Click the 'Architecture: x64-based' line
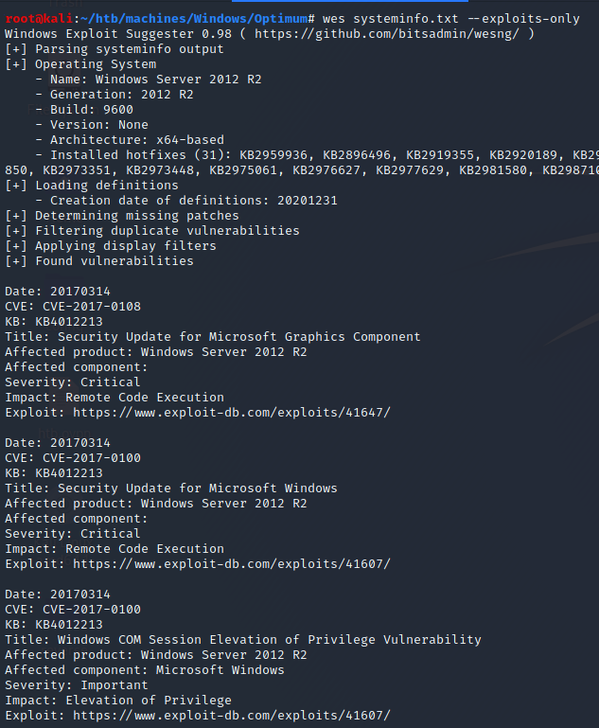This screenshot has height=728, width=599. (136, 140)
